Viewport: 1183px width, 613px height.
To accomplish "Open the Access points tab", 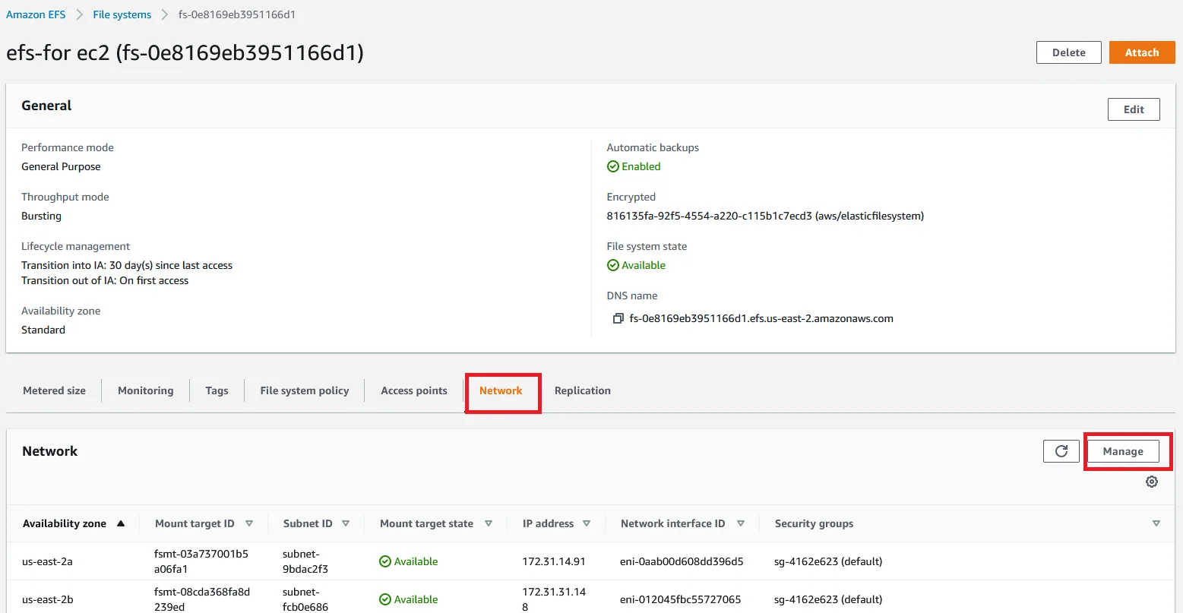I will pyautogui.click(x=414, y=390).
